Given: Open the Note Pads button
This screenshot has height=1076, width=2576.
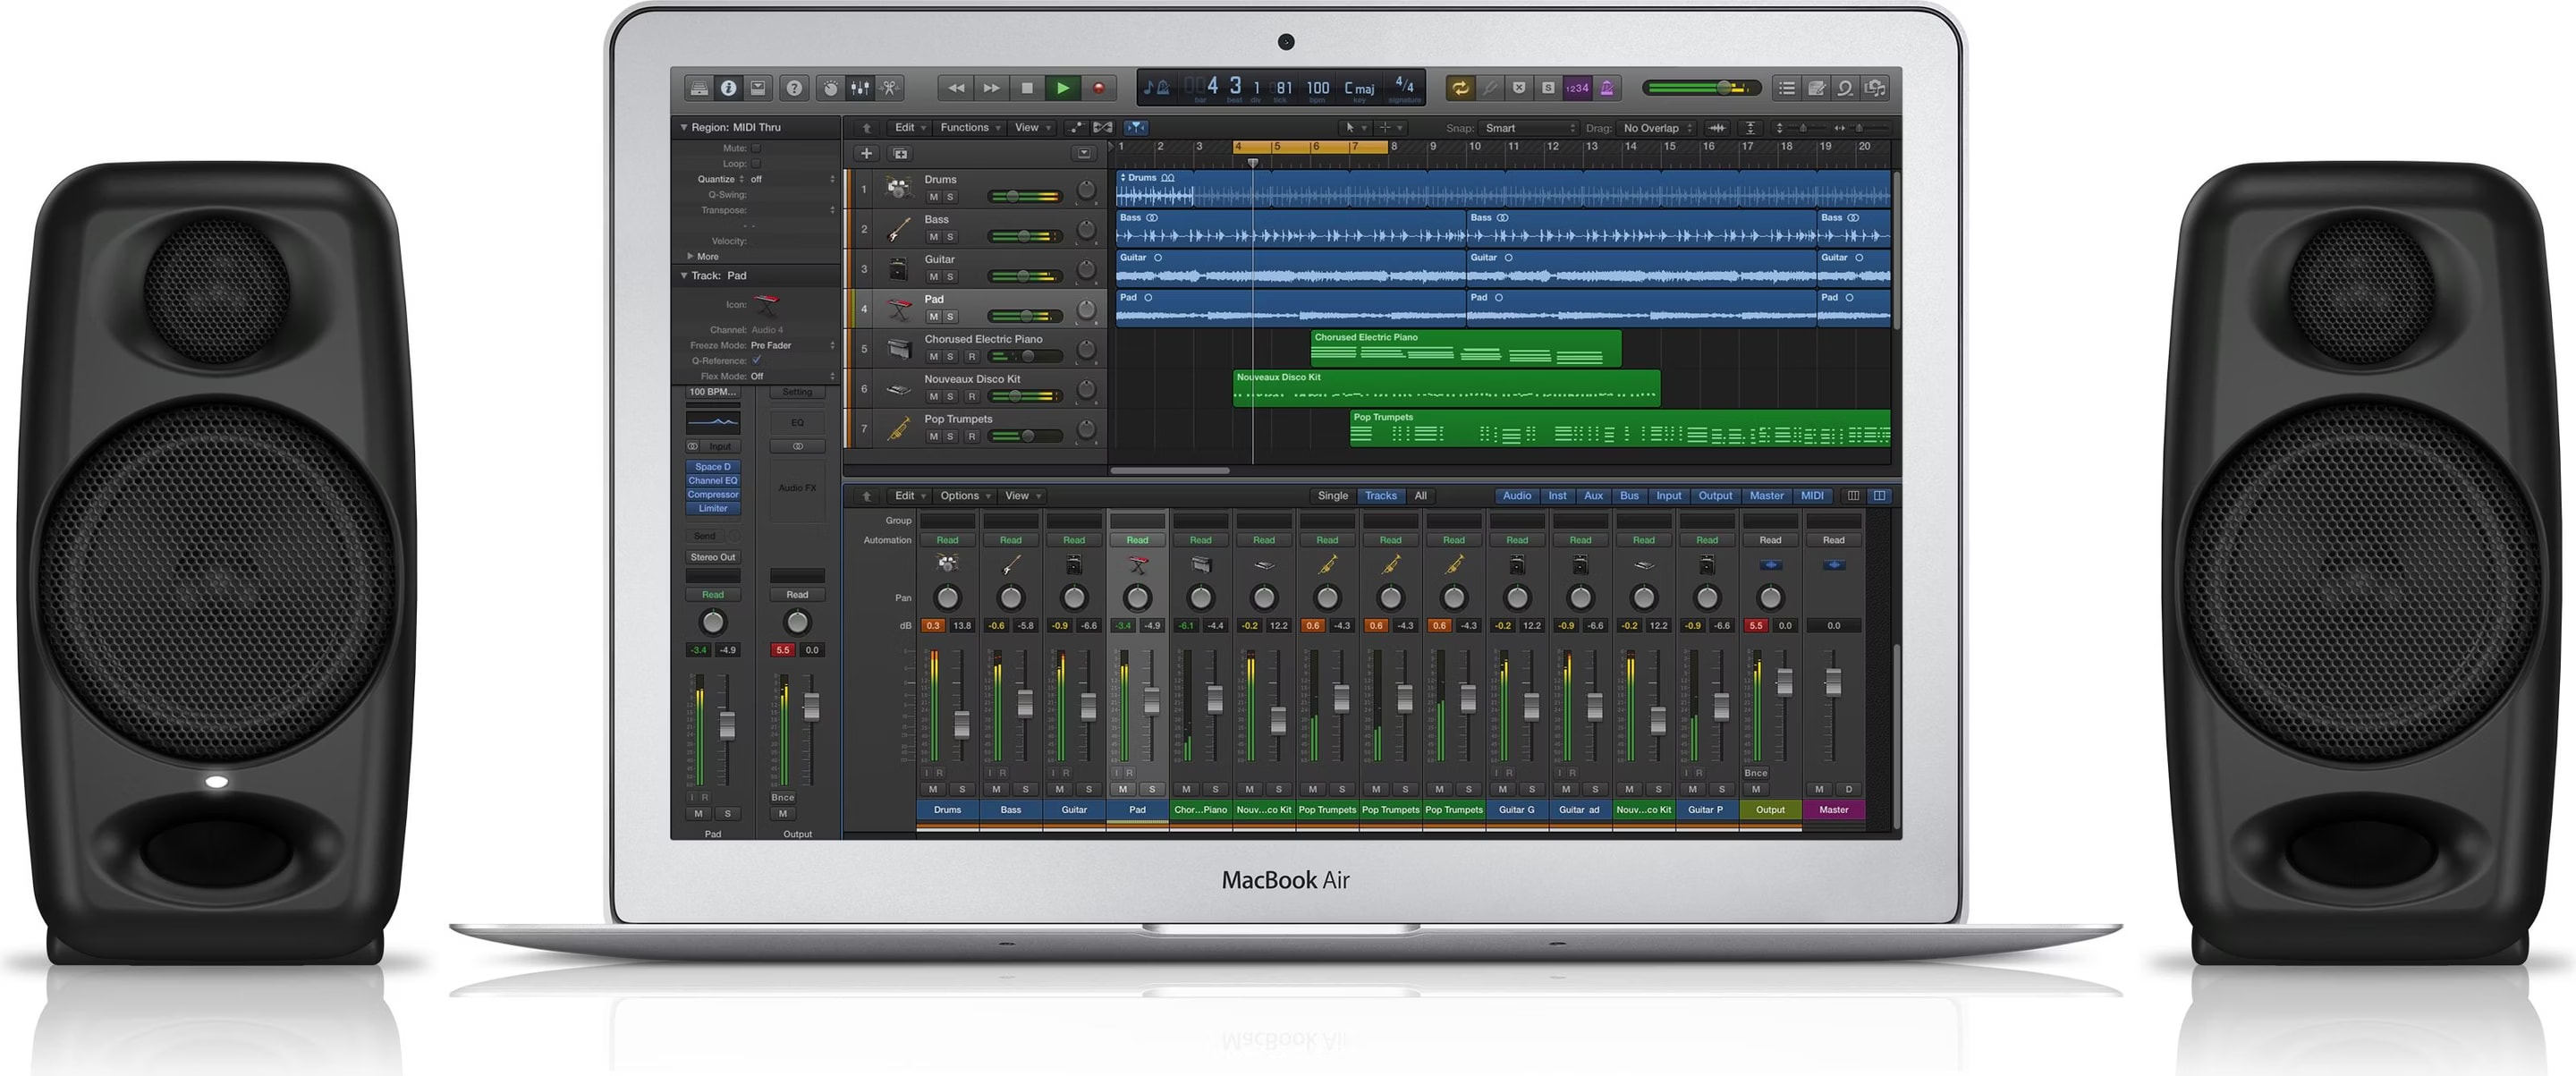Looking at the screenshot, I should click(1816, 88).
